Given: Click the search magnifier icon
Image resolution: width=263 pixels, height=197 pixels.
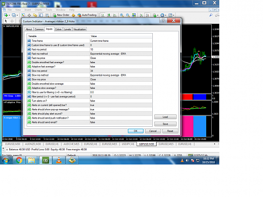Looking at the screenshot, I should [211, 15].
